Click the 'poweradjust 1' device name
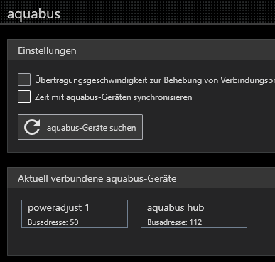 tap(58, 208)
